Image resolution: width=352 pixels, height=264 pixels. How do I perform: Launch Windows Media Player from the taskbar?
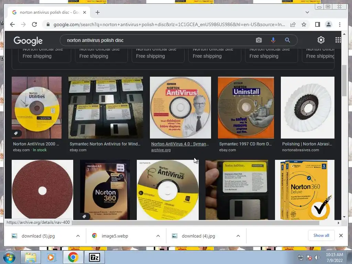pos(52,257)
